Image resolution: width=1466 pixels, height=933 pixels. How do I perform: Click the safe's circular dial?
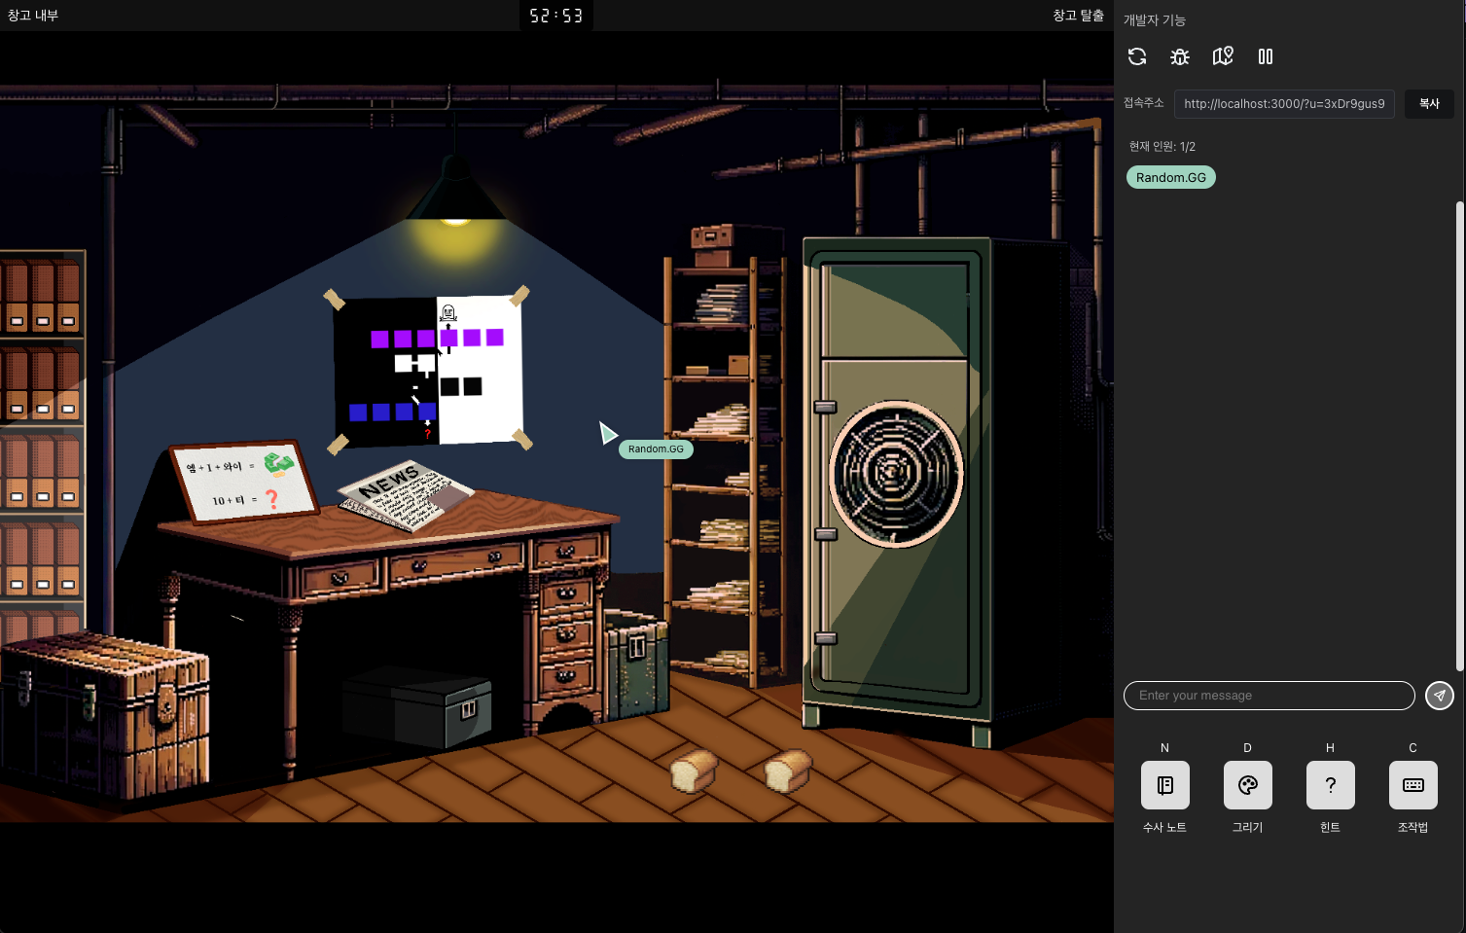(895, 474)
